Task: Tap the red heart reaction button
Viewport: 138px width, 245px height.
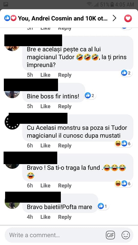Action: click(128, 19)
